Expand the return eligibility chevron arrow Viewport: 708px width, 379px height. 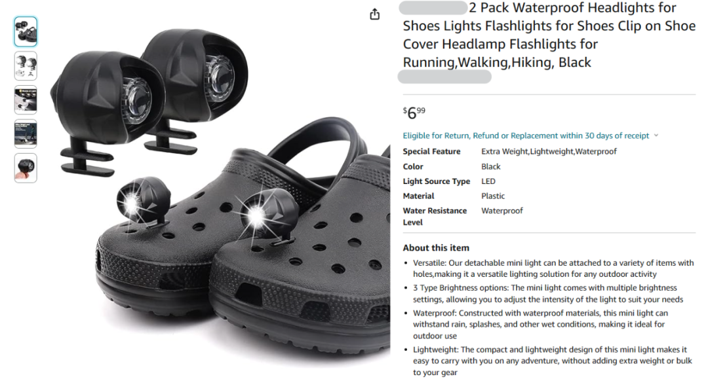click(656, 135)
